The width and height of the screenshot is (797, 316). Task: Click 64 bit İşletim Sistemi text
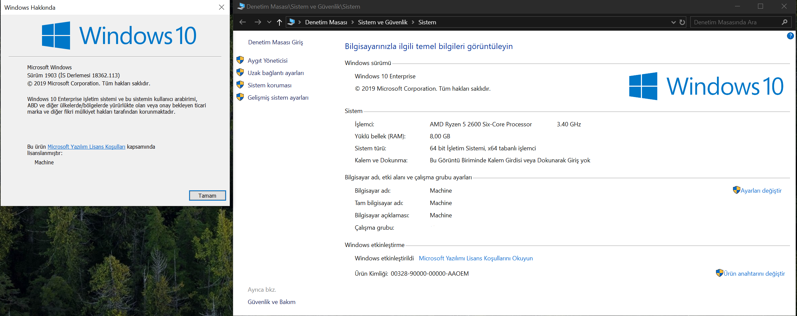point(483,148)
